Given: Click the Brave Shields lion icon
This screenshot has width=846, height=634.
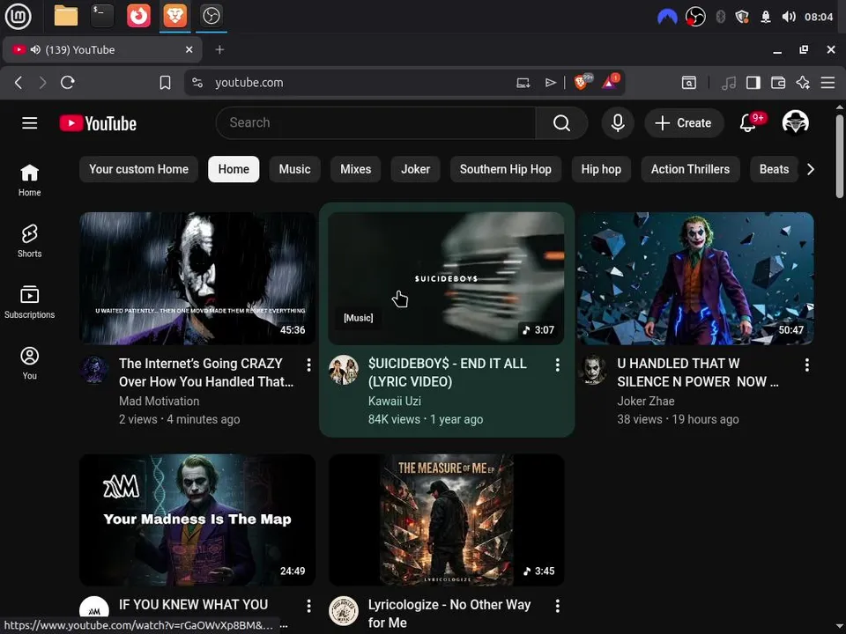Looking at the screenshot, I should [582, 83].
